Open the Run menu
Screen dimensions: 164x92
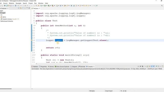point(35,3)
